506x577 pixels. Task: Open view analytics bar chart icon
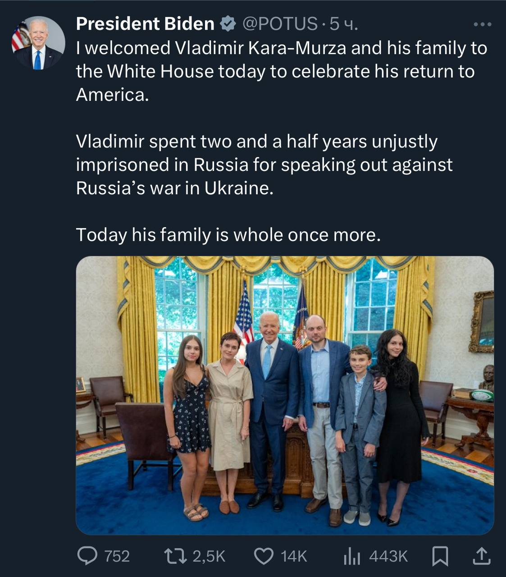(x=351, y=556)
